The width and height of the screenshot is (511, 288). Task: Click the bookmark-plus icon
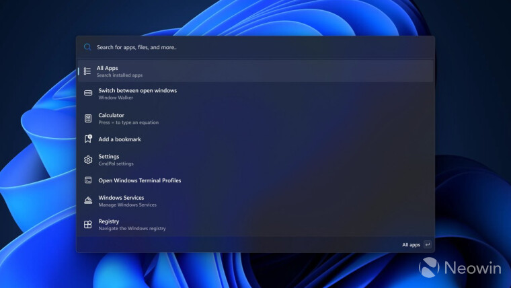pyautogui.click(x=88, y=139)
